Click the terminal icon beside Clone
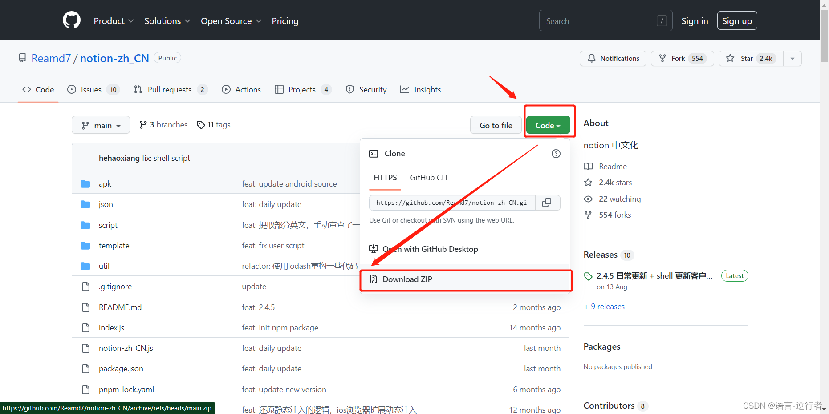Screen dimensions: 829x414 click(x=374, y=154)
